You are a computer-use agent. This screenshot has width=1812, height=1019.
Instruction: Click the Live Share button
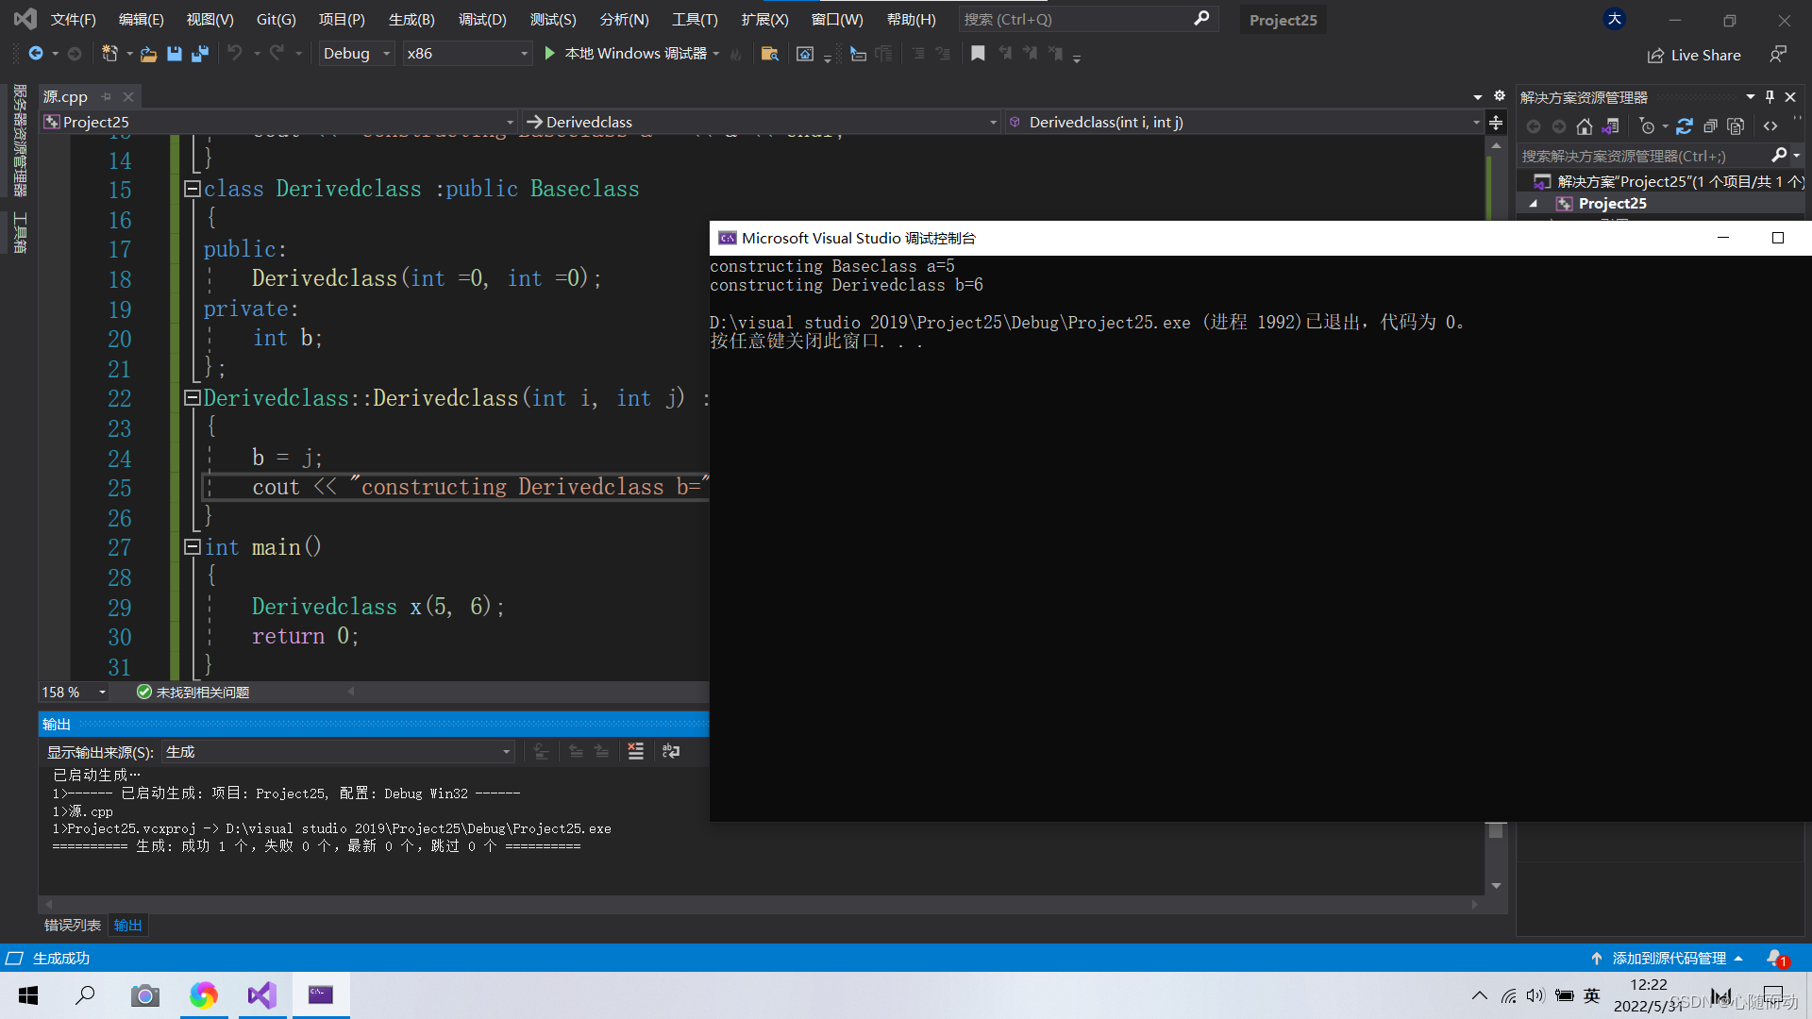pyautogui.click(x=1694, y=56)
